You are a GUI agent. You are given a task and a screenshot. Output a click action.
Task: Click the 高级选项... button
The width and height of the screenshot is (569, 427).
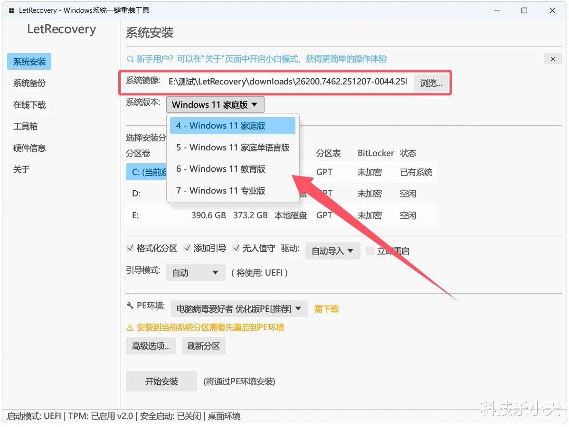(151, 346)
